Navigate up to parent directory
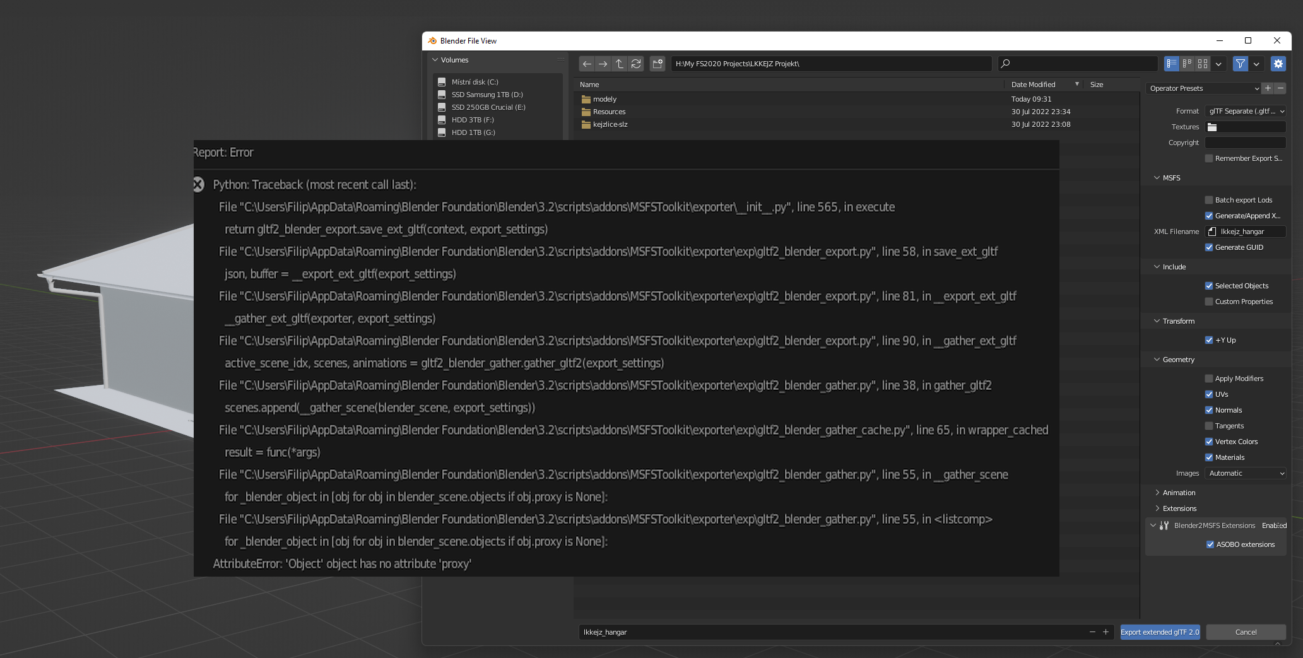1303x658 pixels. 619,63
